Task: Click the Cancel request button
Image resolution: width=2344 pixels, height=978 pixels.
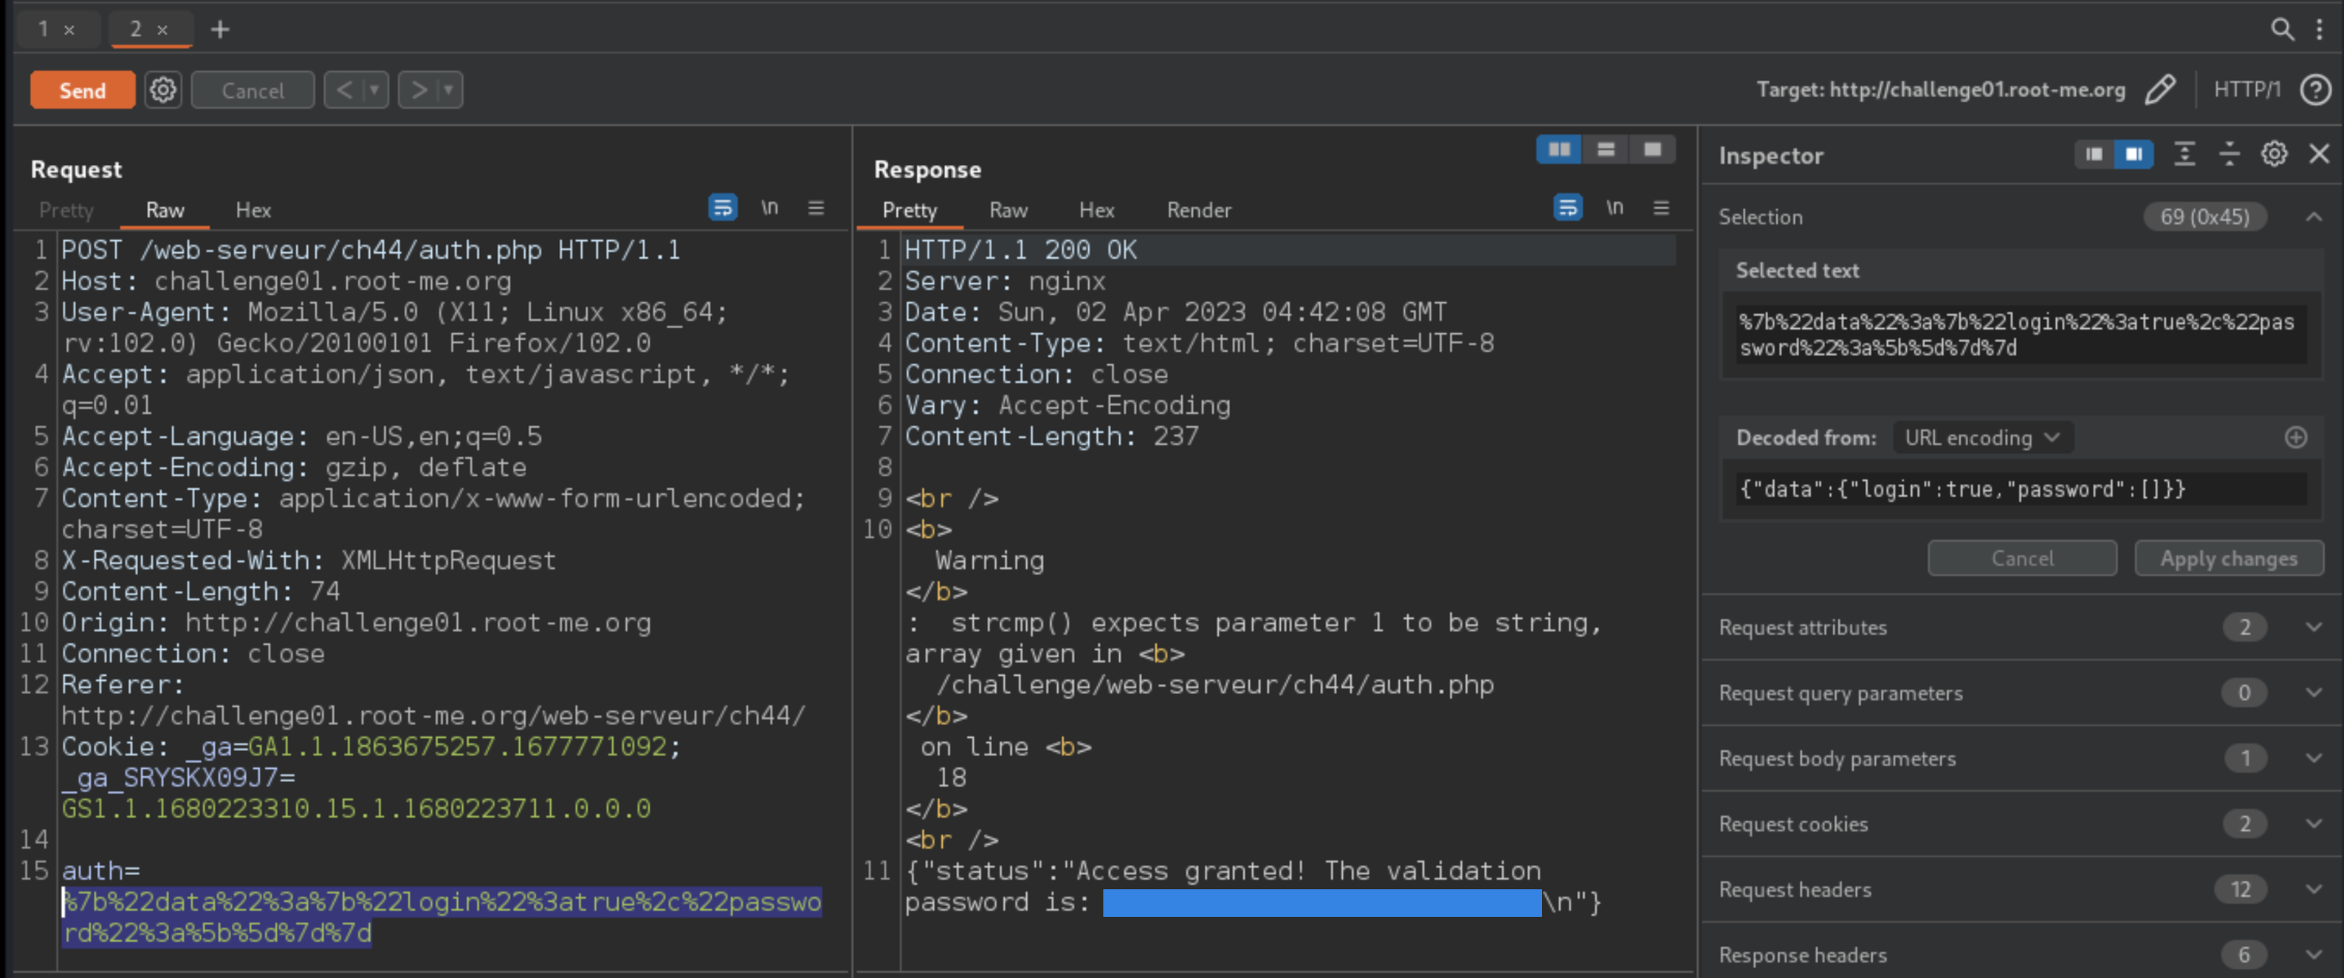Action: pyautogui.click(x=253, y=90)
